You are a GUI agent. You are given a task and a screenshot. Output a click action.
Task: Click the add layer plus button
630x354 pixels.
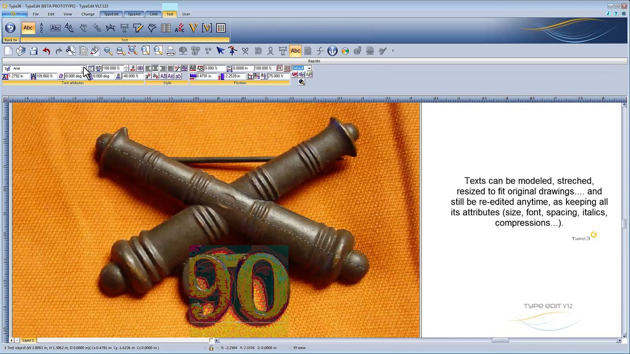coord(11,340)
